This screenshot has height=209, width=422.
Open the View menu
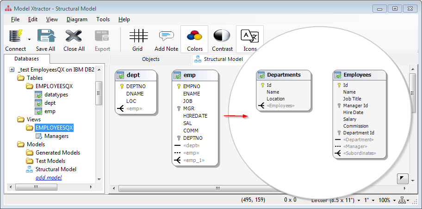(52, 19)
